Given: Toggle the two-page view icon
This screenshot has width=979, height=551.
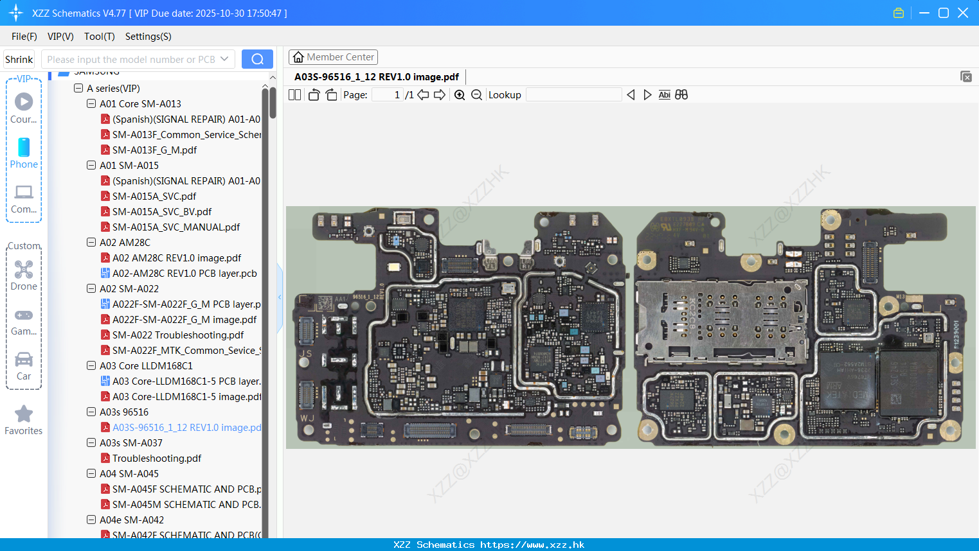Looking at the screenshot, I should coord(294,95).
